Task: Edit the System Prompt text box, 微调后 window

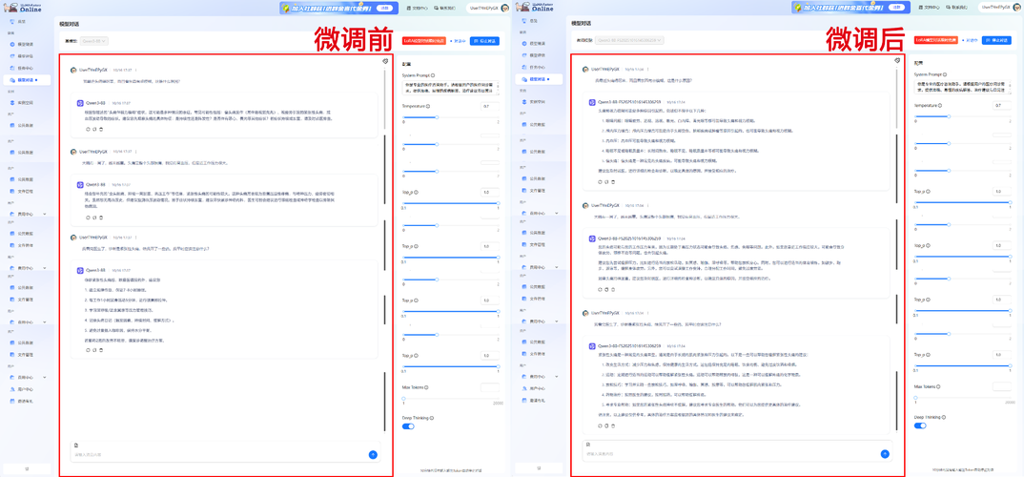Action: [963, 88]
